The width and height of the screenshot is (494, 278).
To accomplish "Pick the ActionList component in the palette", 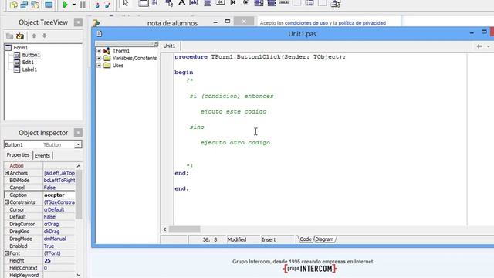I will pyautogui.click(x=336, y=3).
